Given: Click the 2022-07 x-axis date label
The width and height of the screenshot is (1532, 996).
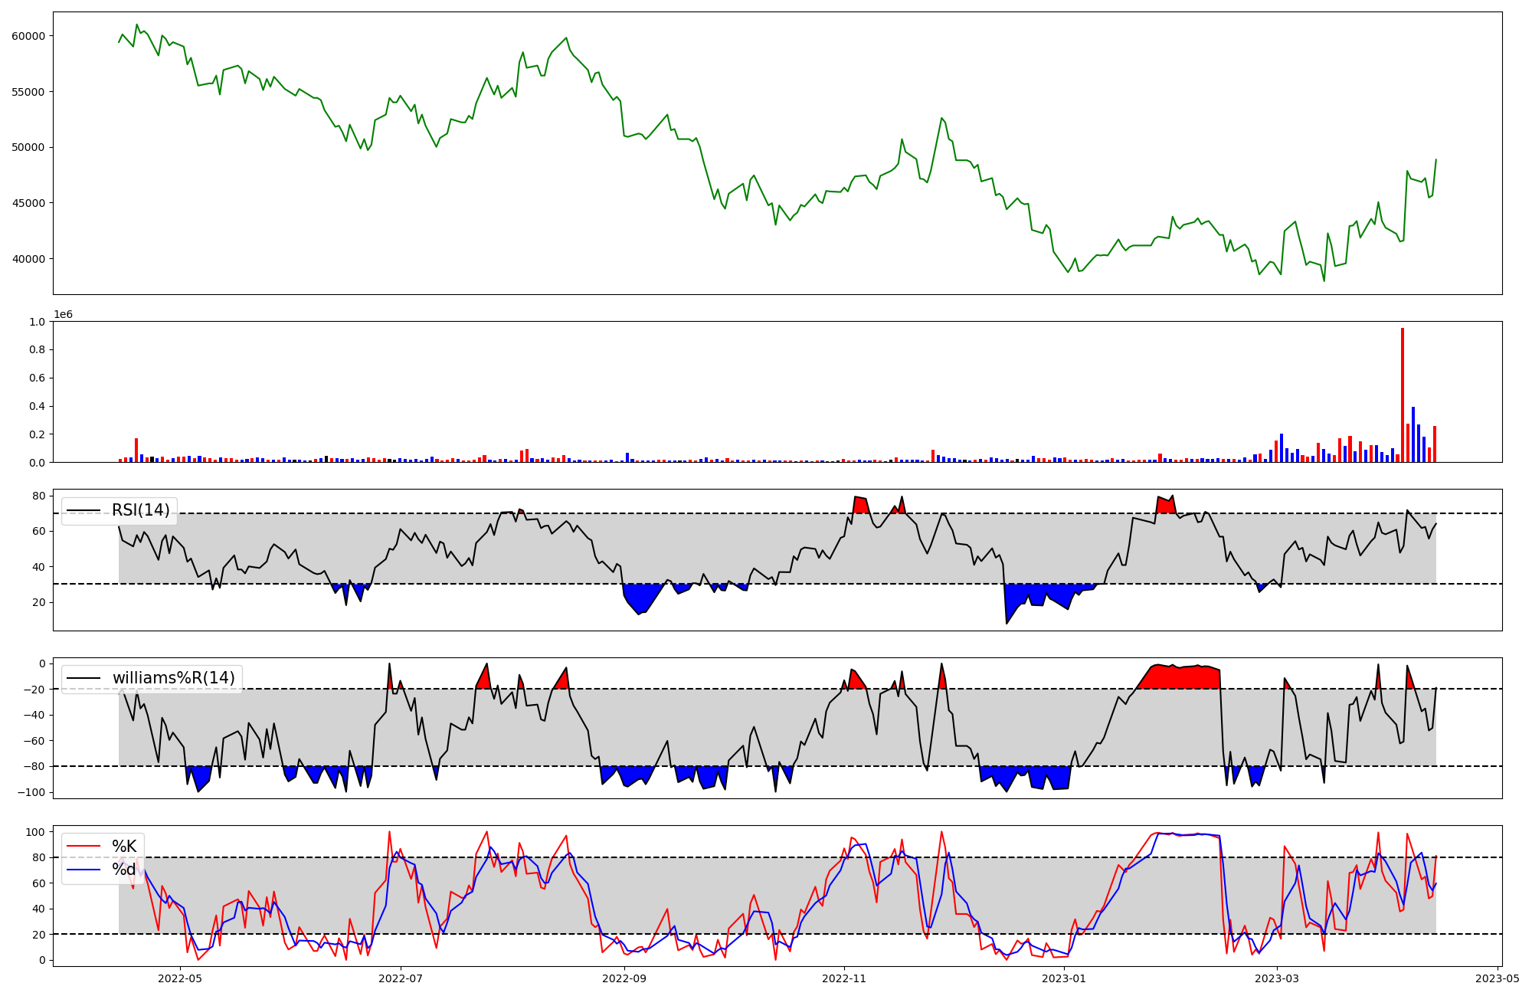Looking at the screenshot, I should [401, 978].
